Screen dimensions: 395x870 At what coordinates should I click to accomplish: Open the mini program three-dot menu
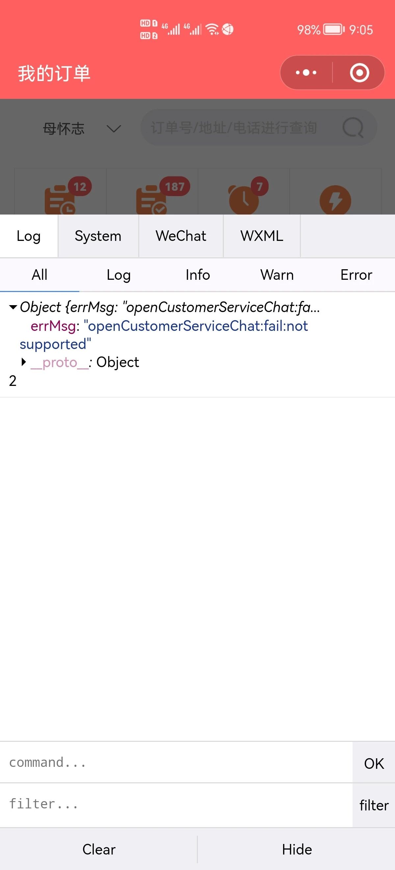tap(306, 72)
